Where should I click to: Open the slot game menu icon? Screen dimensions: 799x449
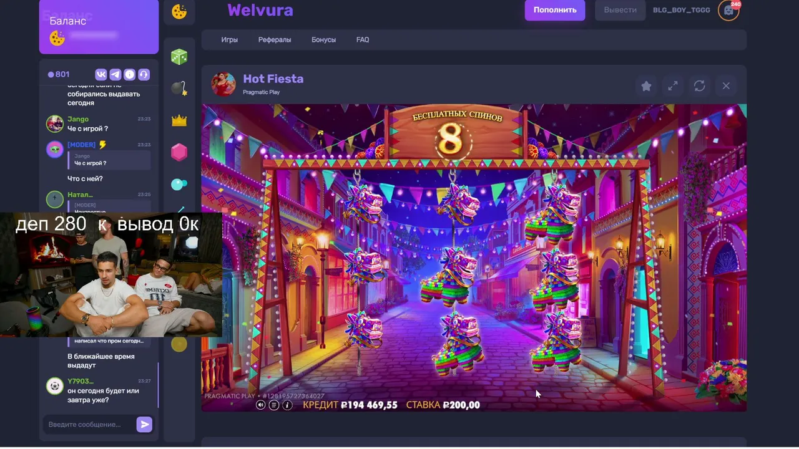(274, 405)
